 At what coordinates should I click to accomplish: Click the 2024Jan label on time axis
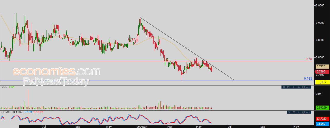pyautogui.click(x=142, y=126)
